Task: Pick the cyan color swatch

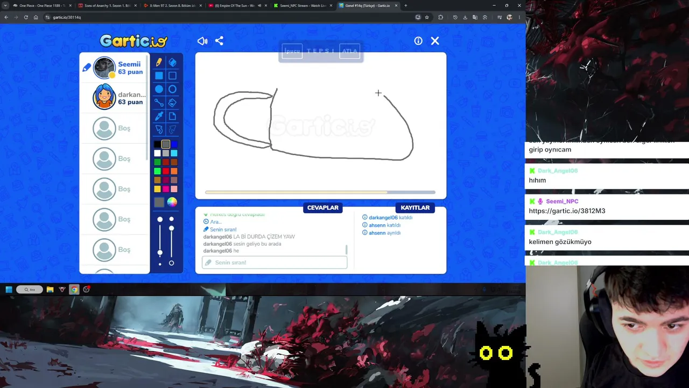Action: [174, 154]
